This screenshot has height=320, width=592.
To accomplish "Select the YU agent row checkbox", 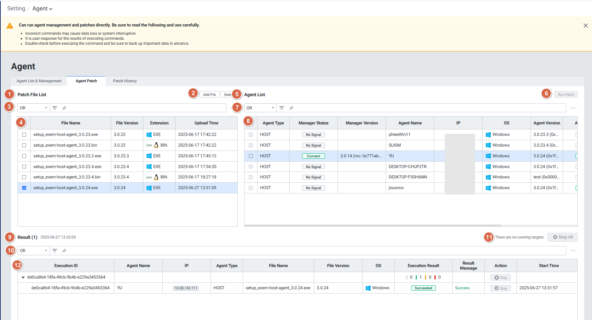I will coord(251,156).
